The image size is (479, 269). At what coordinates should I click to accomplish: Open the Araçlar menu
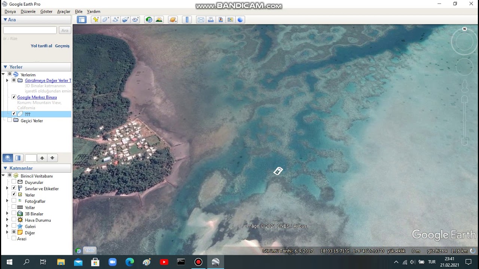tap(64, 12)
